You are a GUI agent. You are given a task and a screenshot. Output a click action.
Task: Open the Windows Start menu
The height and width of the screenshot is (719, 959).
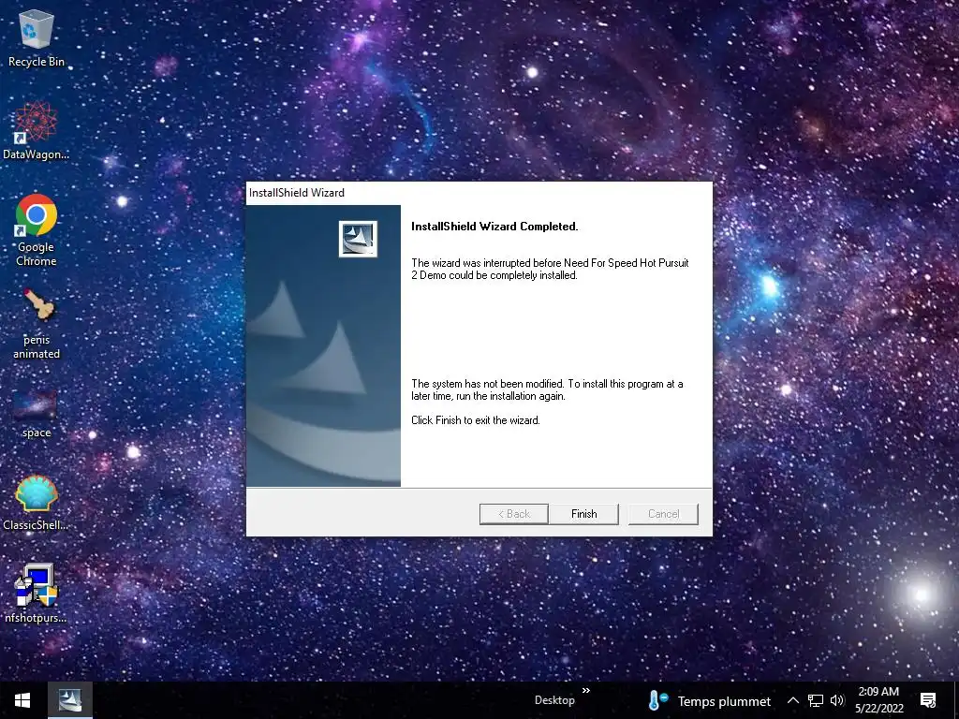[22, 700]
